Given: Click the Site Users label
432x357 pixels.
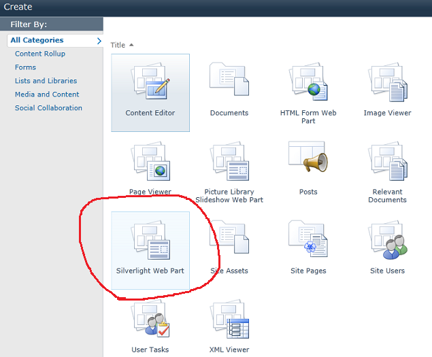Looking at the screenshot, I should coord(387,271).
